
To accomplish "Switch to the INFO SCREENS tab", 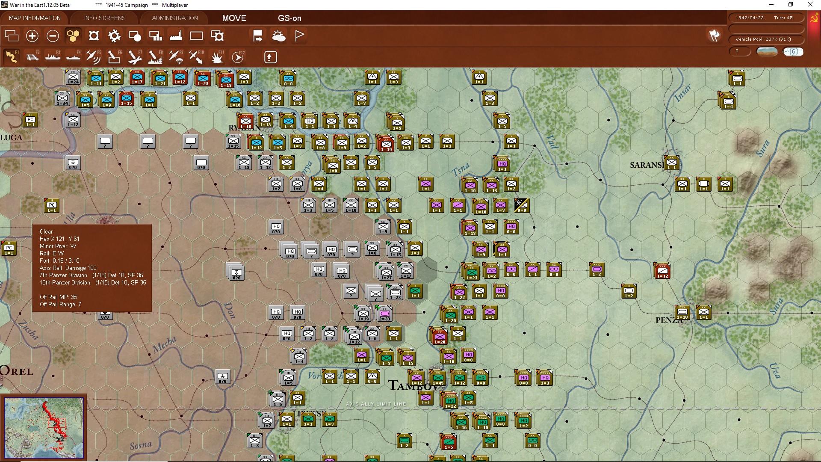I will [105, 18].
